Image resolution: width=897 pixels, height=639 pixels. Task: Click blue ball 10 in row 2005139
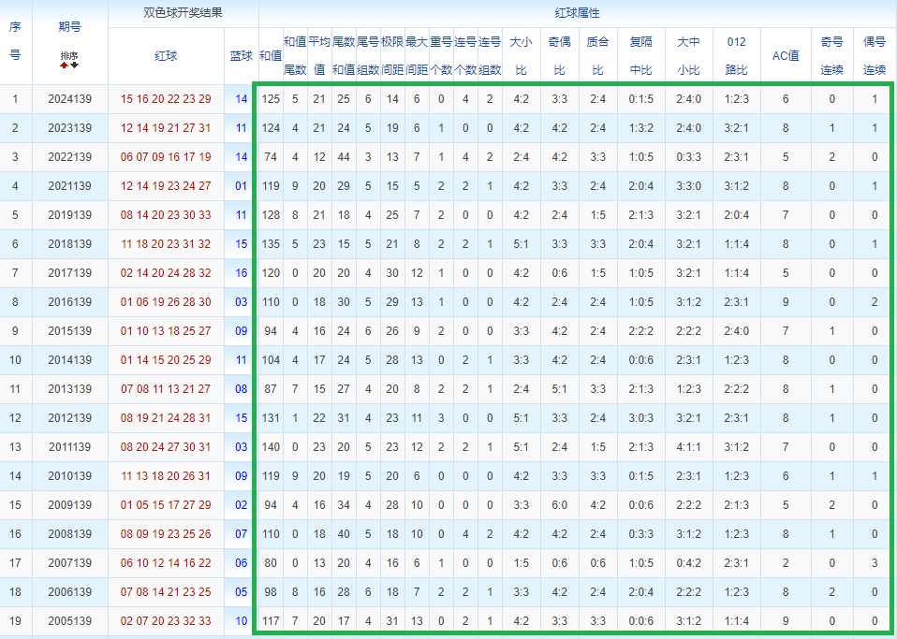click(242, 620)
